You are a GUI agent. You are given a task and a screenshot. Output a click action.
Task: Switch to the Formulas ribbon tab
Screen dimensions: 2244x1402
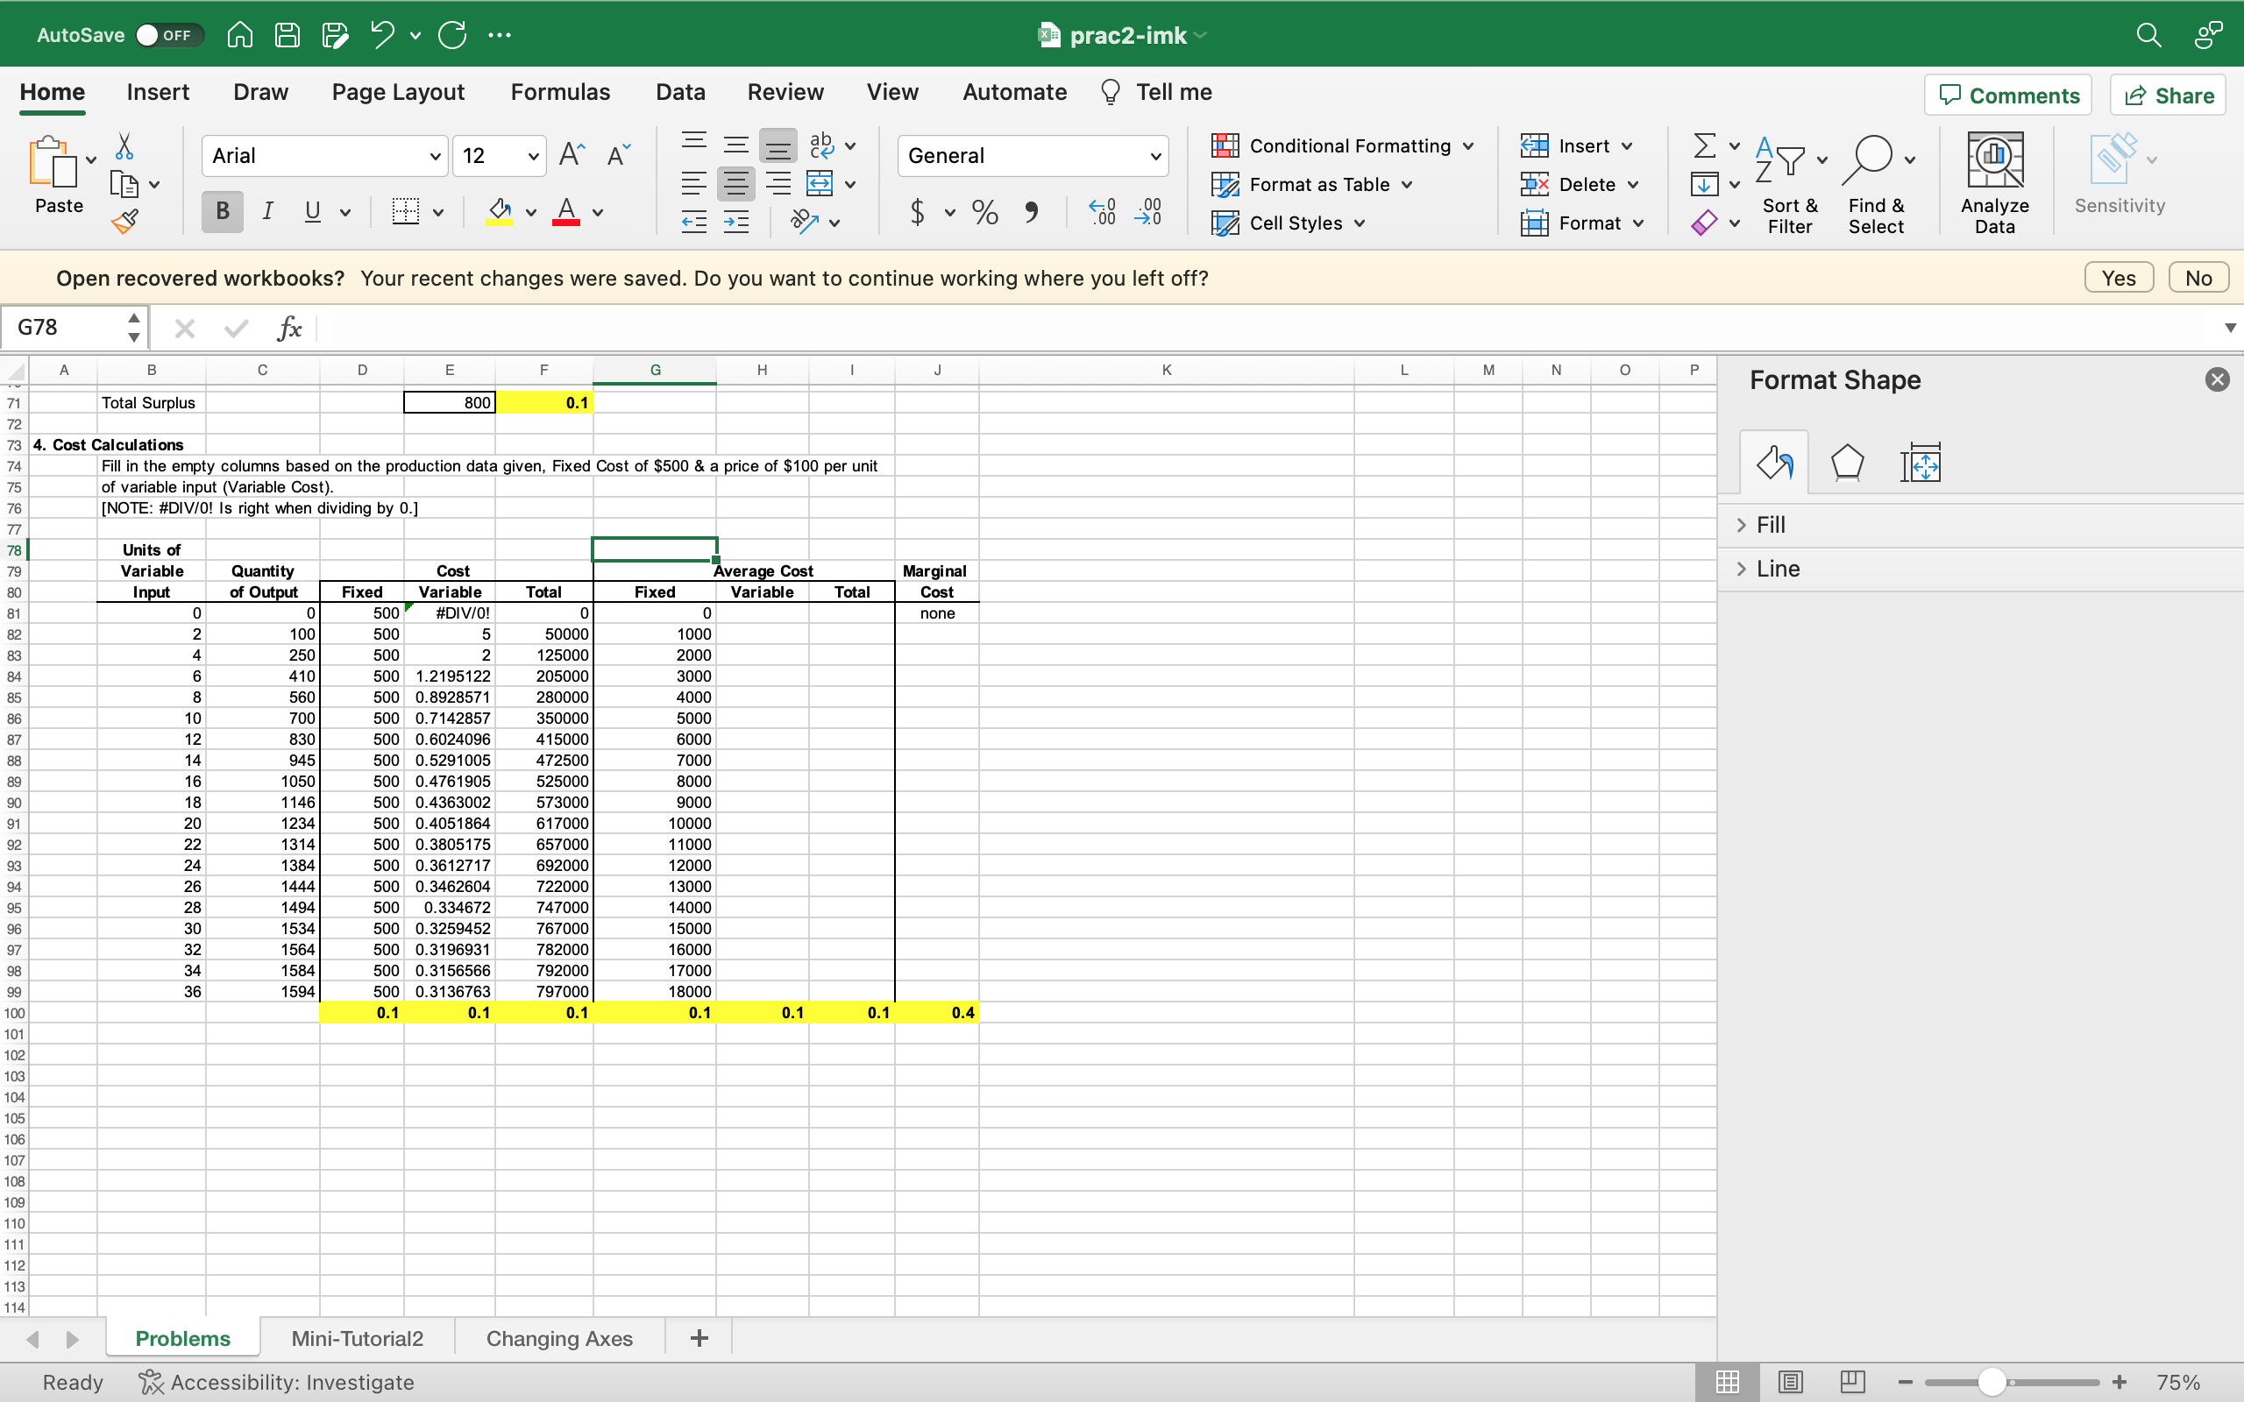tap(560, 92)
